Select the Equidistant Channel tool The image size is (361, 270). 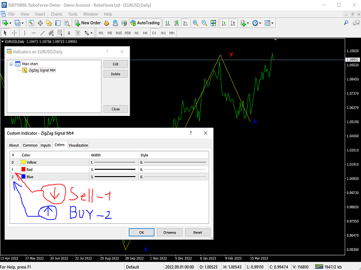pyautogui.click(x=51, y=33)
